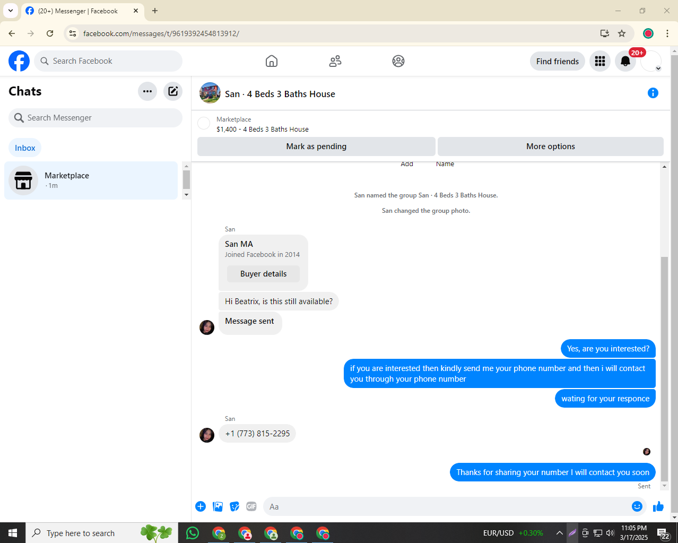Image resolution: width=678 pixels, height=543 pixels.
Task: Click Mark as pending button
Action: pos(316,146)
